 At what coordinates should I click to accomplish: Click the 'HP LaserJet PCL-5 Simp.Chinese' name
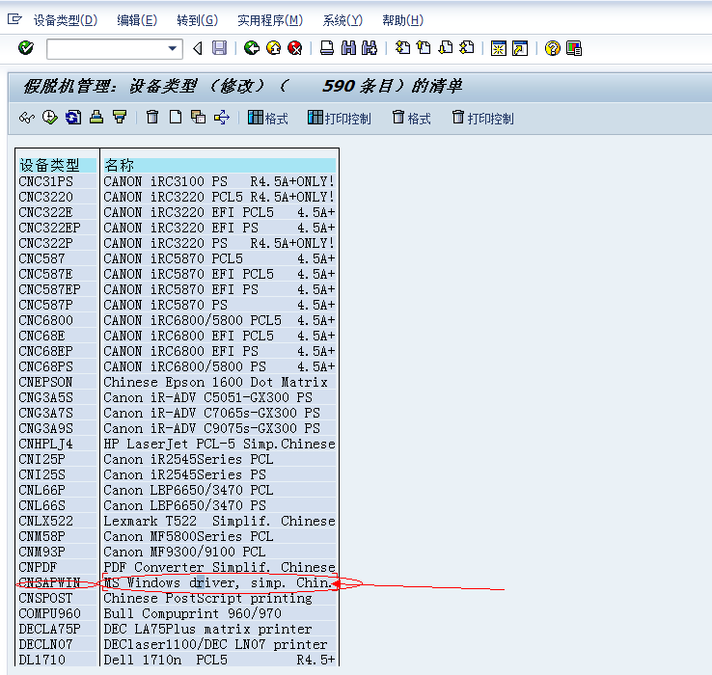pyautogui.click(x=219, y=444)
